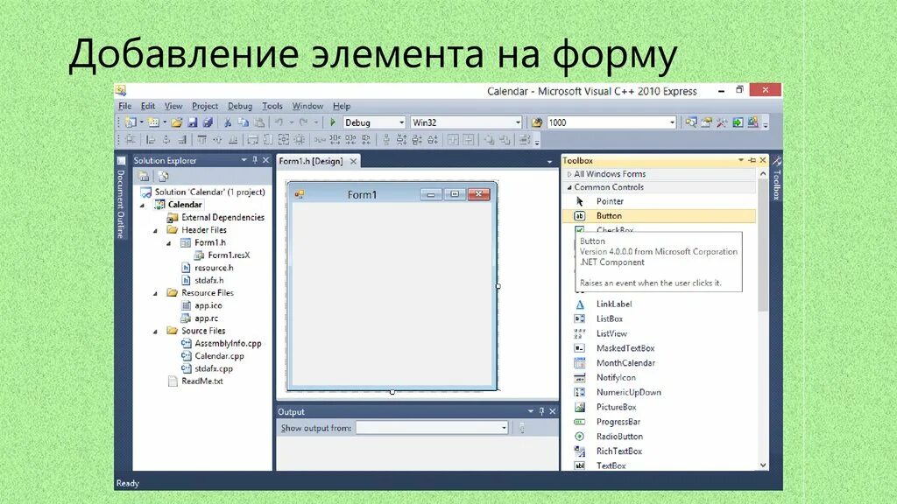The width and height of the screenshot is (897, 504).
Task: Open the Tools menu
Action: click(272, 106)
